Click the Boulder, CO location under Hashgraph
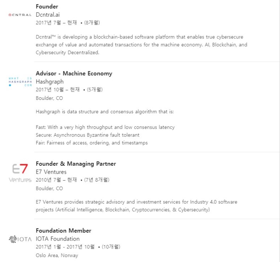Screen dimensions: 280x262 click(49, 98)
